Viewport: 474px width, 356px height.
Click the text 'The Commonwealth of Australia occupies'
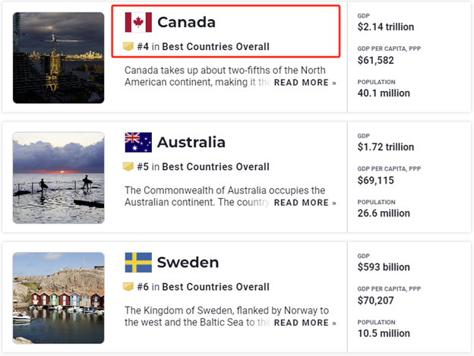[x=217, y=191]
